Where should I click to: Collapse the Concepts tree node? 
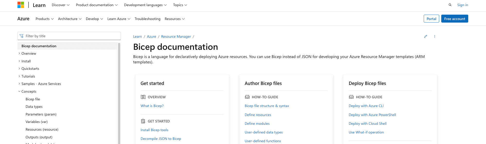pos(19,91)
